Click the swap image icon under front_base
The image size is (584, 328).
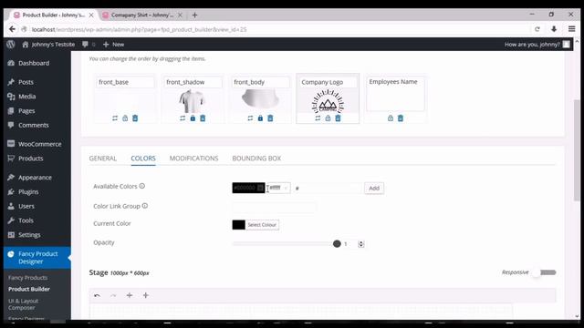pos(115,118)
